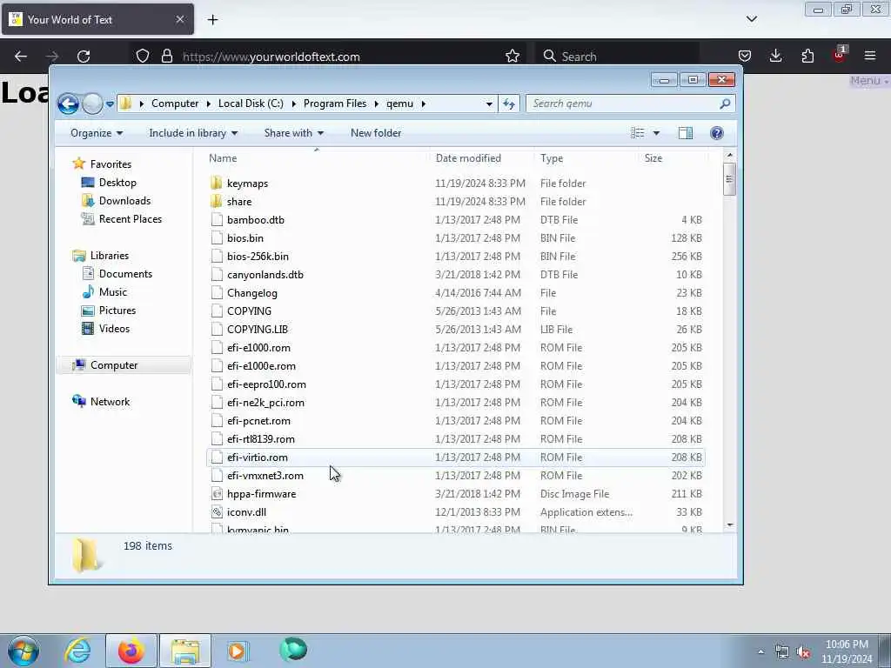The image size is (891, 668).
Task: Open the Firefox Downloads arrow icon
Action: point(775,56)
